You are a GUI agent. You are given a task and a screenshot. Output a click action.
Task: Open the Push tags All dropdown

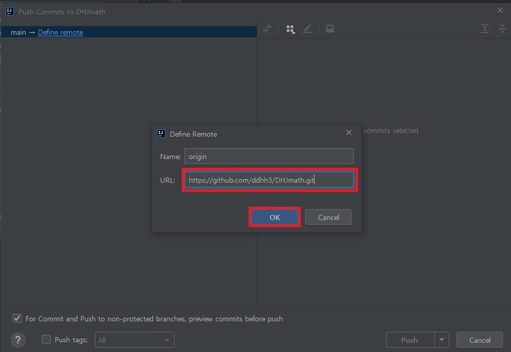pyautogui.click(x=135, y=340)
